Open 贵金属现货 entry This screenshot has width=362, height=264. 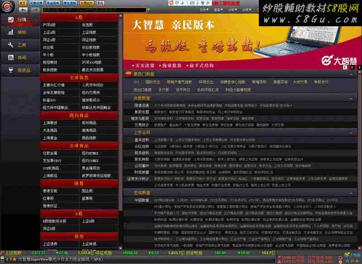coord(91,168)
